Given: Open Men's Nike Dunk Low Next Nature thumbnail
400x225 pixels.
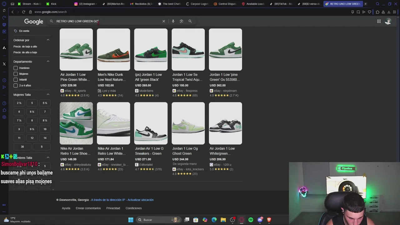Looking at the screenshot, I should (x=113, y=49).
